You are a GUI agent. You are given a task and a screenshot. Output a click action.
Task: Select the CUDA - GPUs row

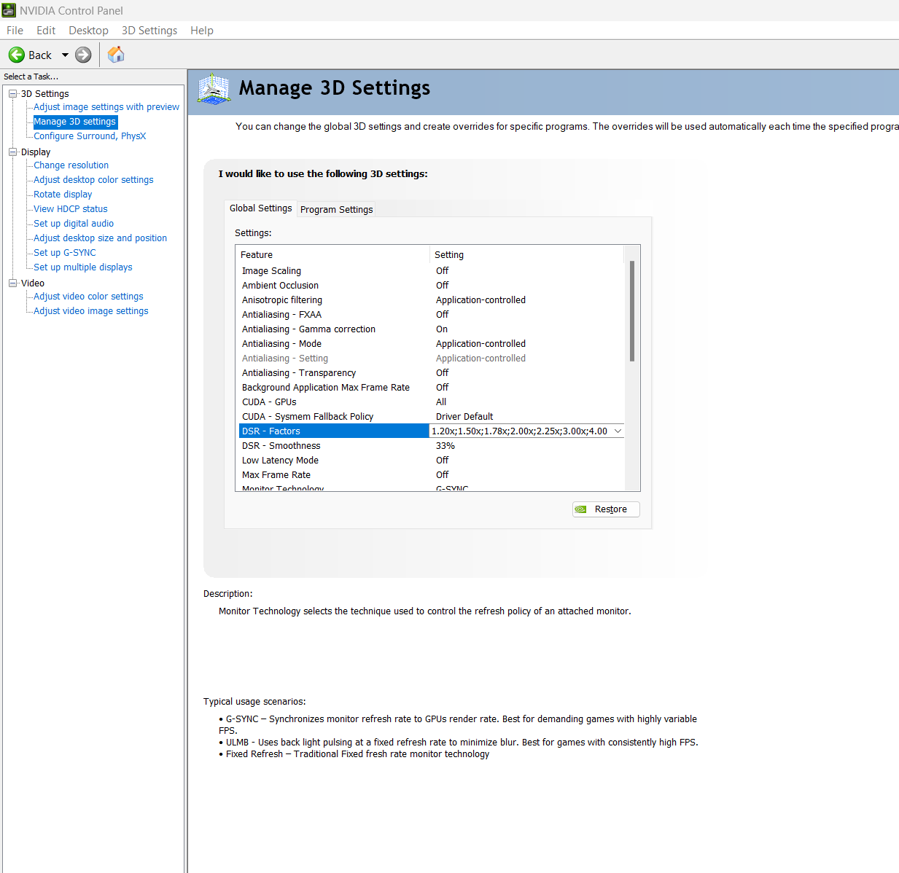[432, 402]
